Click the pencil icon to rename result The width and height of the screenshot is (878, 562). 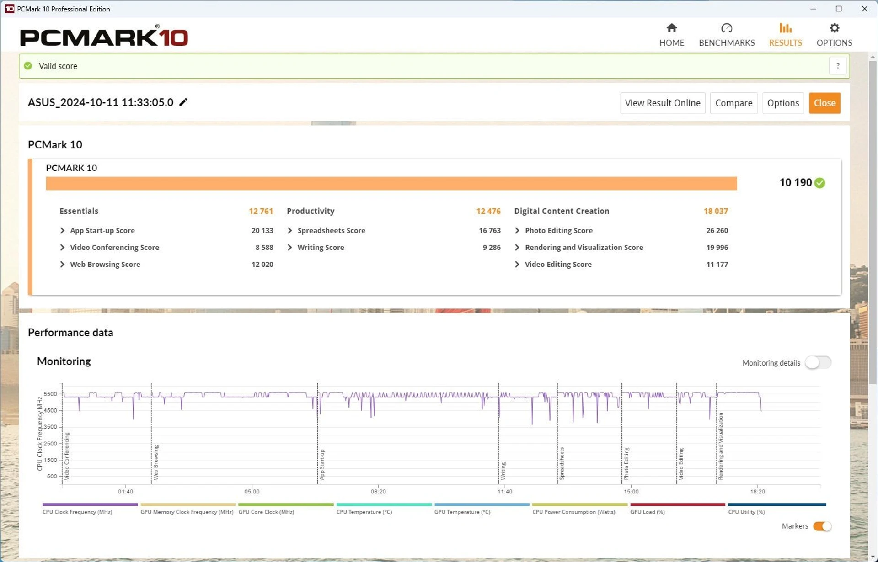click(x=183, y=102)
